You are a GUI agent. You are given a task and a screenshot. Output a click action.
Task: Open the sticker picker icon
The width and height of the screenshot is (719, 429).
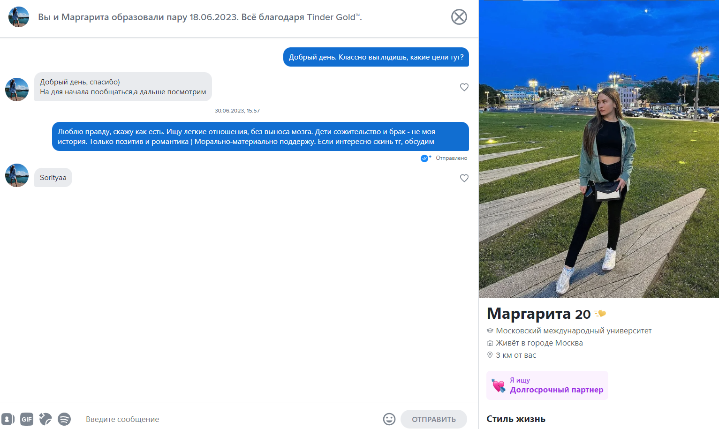click(x=45, y=419)
